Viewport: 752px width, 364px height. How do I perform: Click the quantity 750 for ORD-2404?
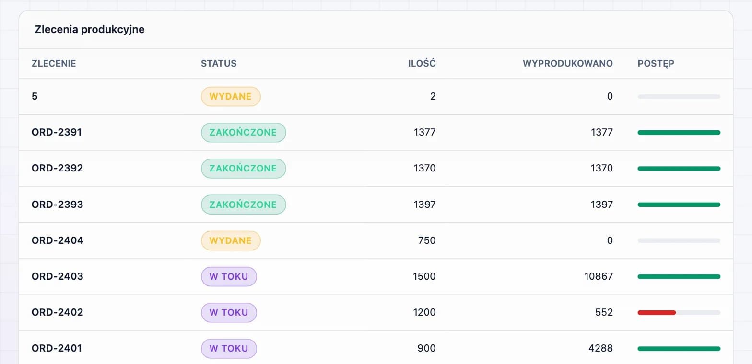[x=427, y=240]
